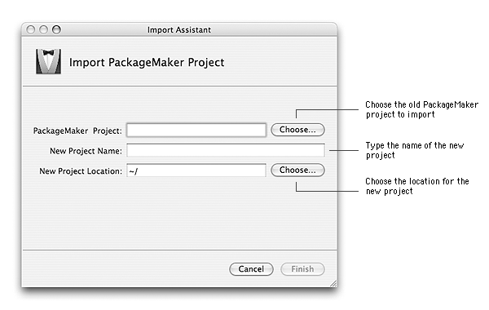Minimize the Import Assistant window

[x=43, y=29]
